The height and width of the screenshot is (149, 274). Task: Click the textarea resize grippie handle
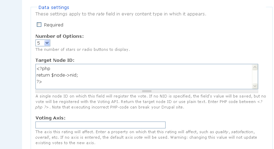147,91
